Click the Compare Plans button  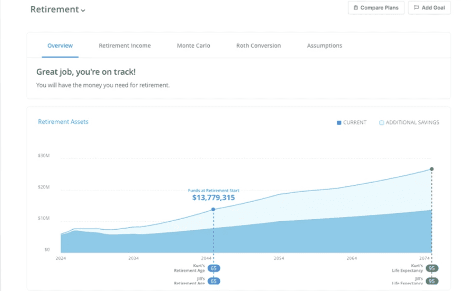tap(376, 8)
